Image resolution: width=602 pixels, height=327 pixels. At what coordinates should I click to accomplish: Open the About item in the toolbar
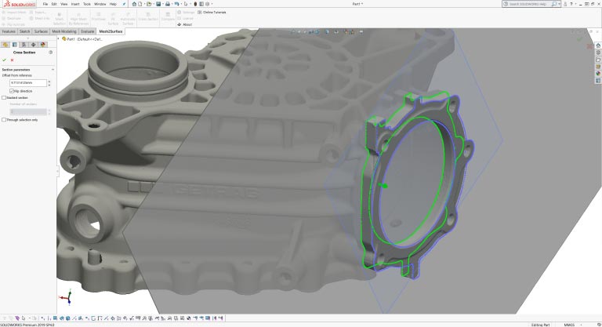(x=185, y=24)
